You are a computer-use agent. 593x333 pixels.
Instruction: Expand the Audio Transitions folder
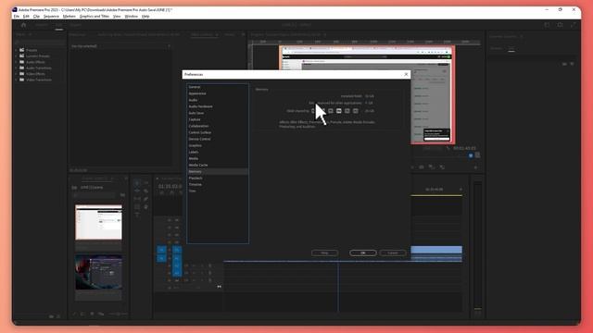click(17, 68)
